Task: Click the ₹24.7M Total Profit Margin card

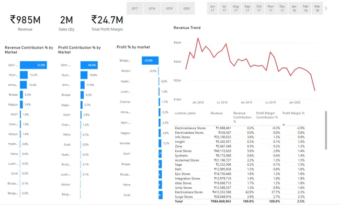Action: [107, 23]
